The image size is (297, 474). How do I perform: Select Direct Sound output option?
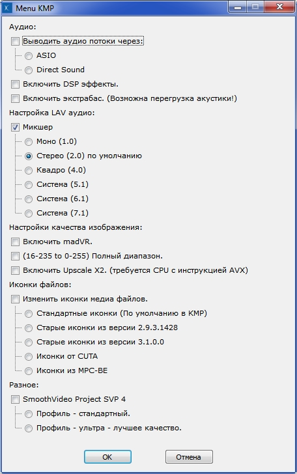(x=29, y=70)
